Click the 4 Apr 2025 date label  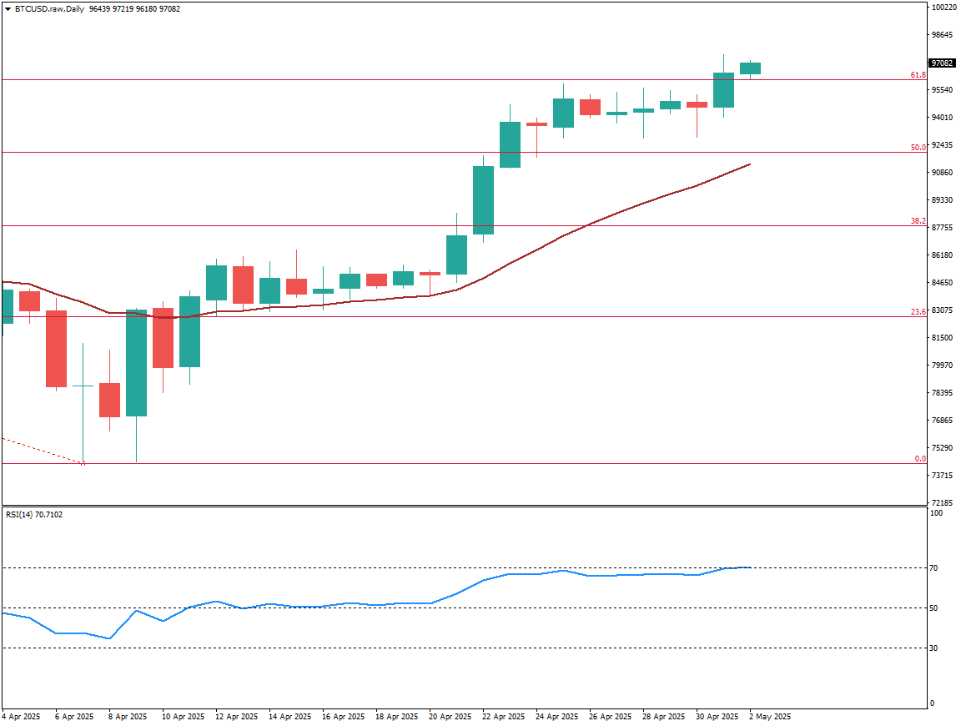point(22,717)
